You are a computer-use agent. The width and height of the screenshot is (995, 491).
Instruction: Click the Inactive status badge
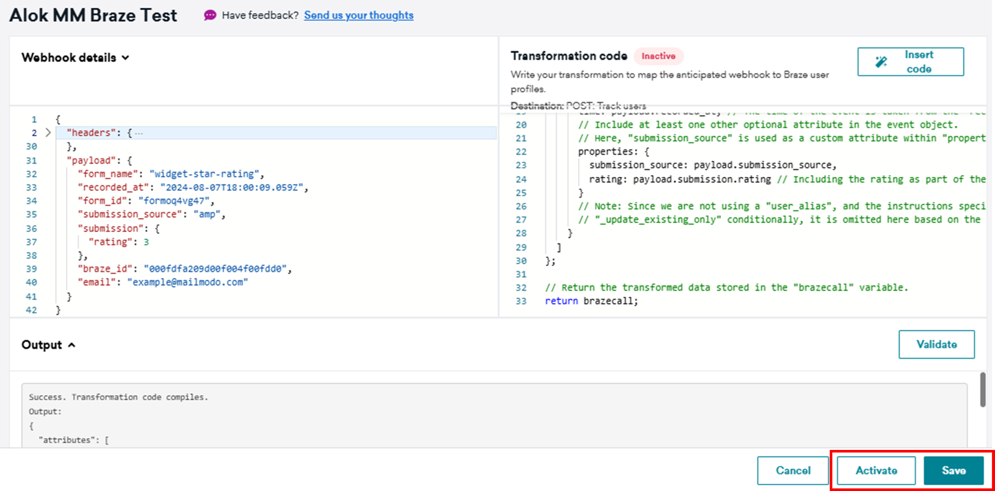pyautogui.click(x=658, y=56)
